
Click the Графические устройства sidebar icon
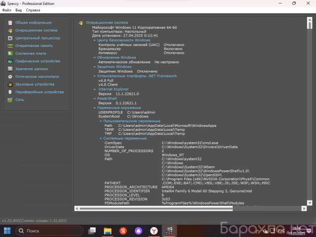tap(10, 61)
